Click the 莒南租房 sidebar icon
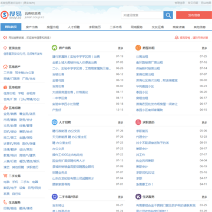The image size is (212, 212). click(5, 87)
